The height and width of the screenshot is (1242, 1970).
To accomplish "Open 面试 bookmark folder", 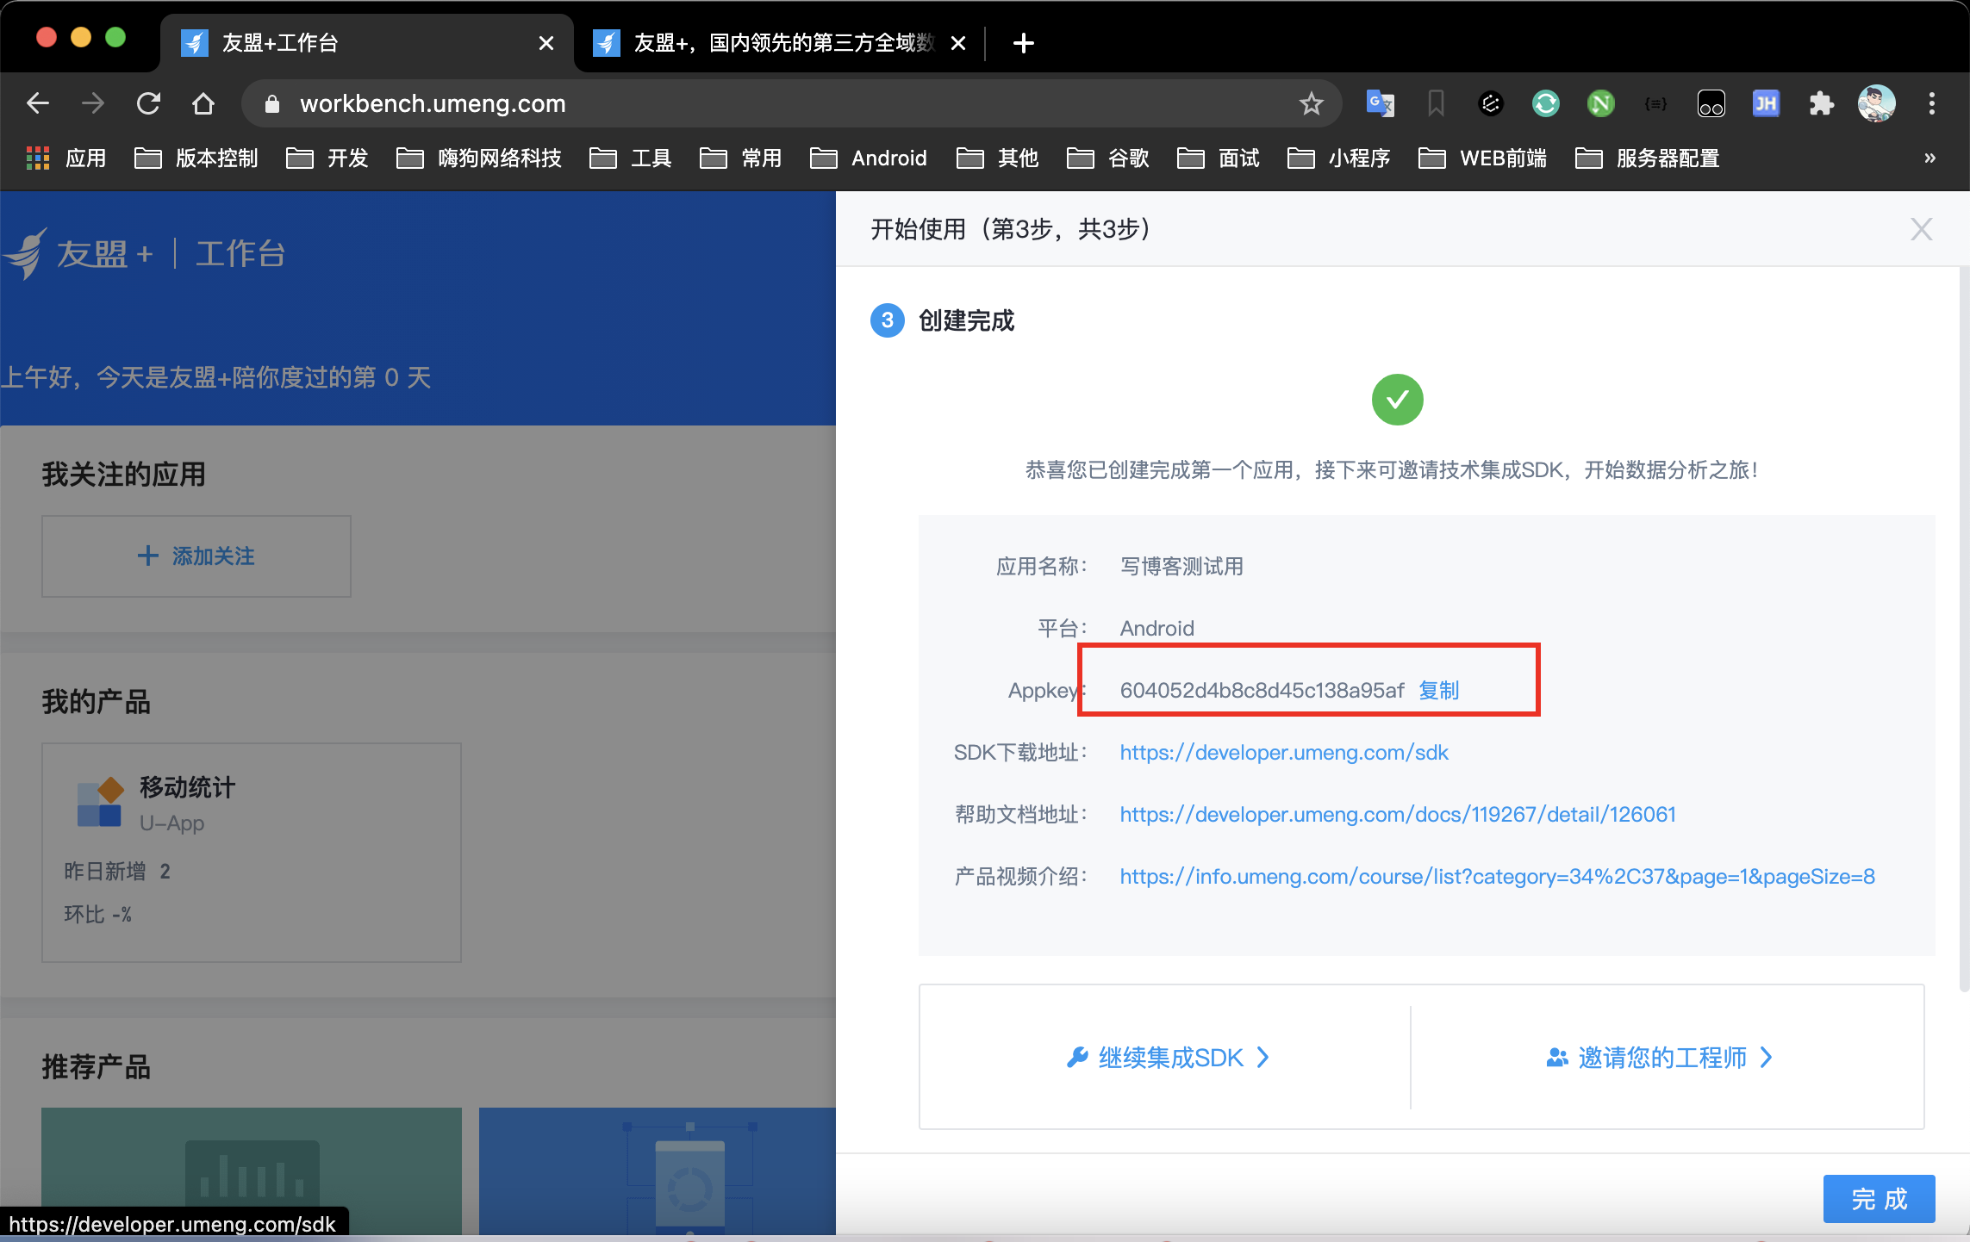I will coord(1219,158).
